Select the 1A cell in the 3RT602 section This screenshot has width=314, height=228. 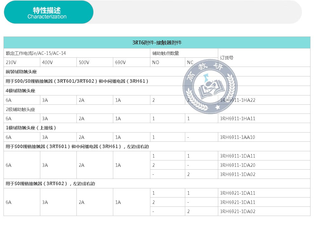coord(132,202)
